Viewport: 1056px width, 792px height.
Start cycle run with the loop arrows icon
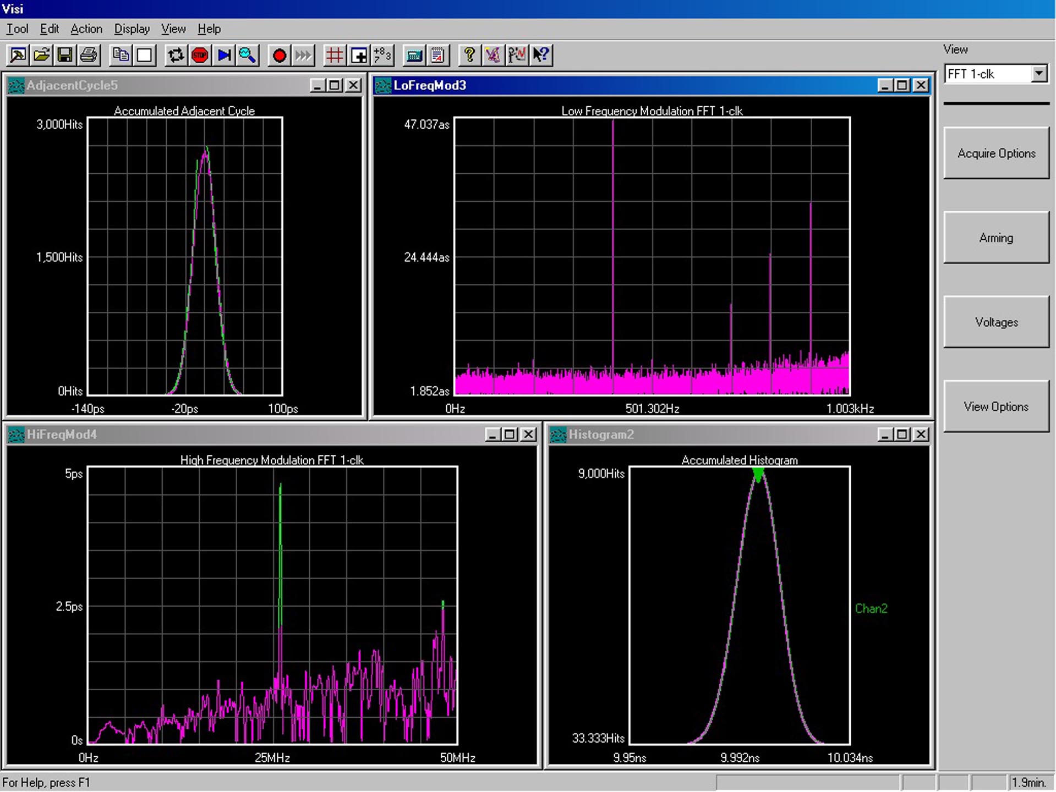point(176,55)
